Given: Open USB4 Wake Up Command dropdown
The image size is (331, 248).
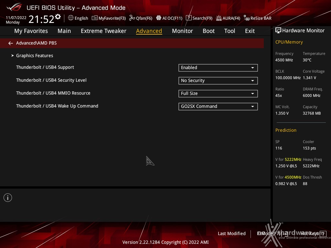Looking at the screenshot, I should [x=218, y=107].
